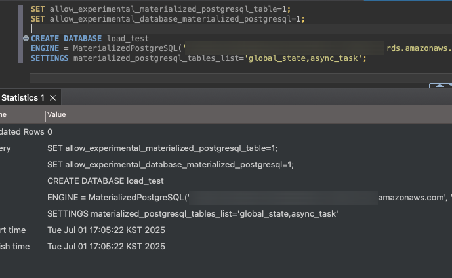This screenshot has height=278, width=452.
Task: Click the 'global_state,async_task' string in editor
Action: (x=303, y=58)
